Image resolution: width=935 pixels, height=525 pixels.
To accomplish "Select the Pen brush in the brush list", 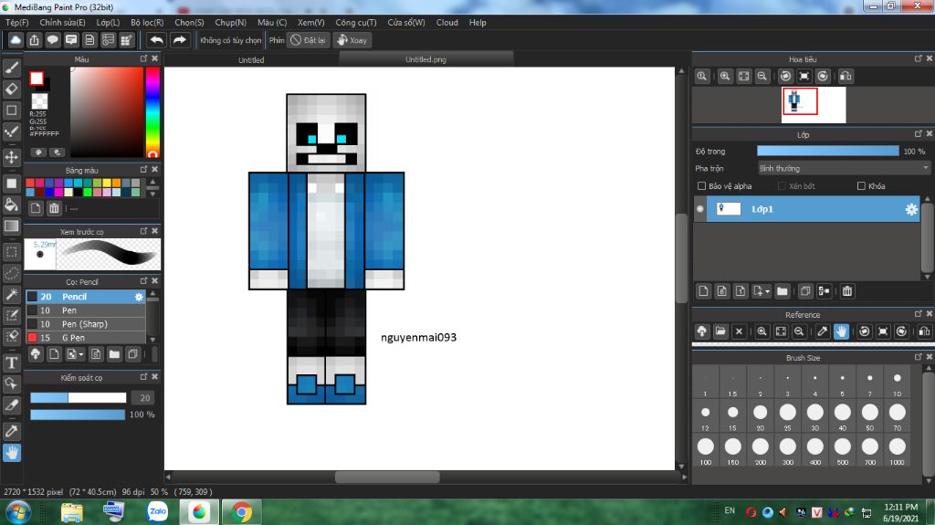I will point(86,310).
